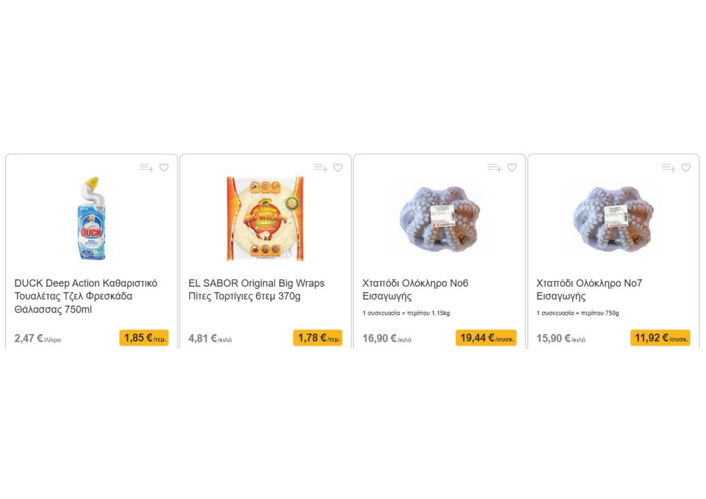The width and height of the screenshot is (706, 499).
Task: Favorite the EL SABOR Big Wraps
Action: pos(338,167)
